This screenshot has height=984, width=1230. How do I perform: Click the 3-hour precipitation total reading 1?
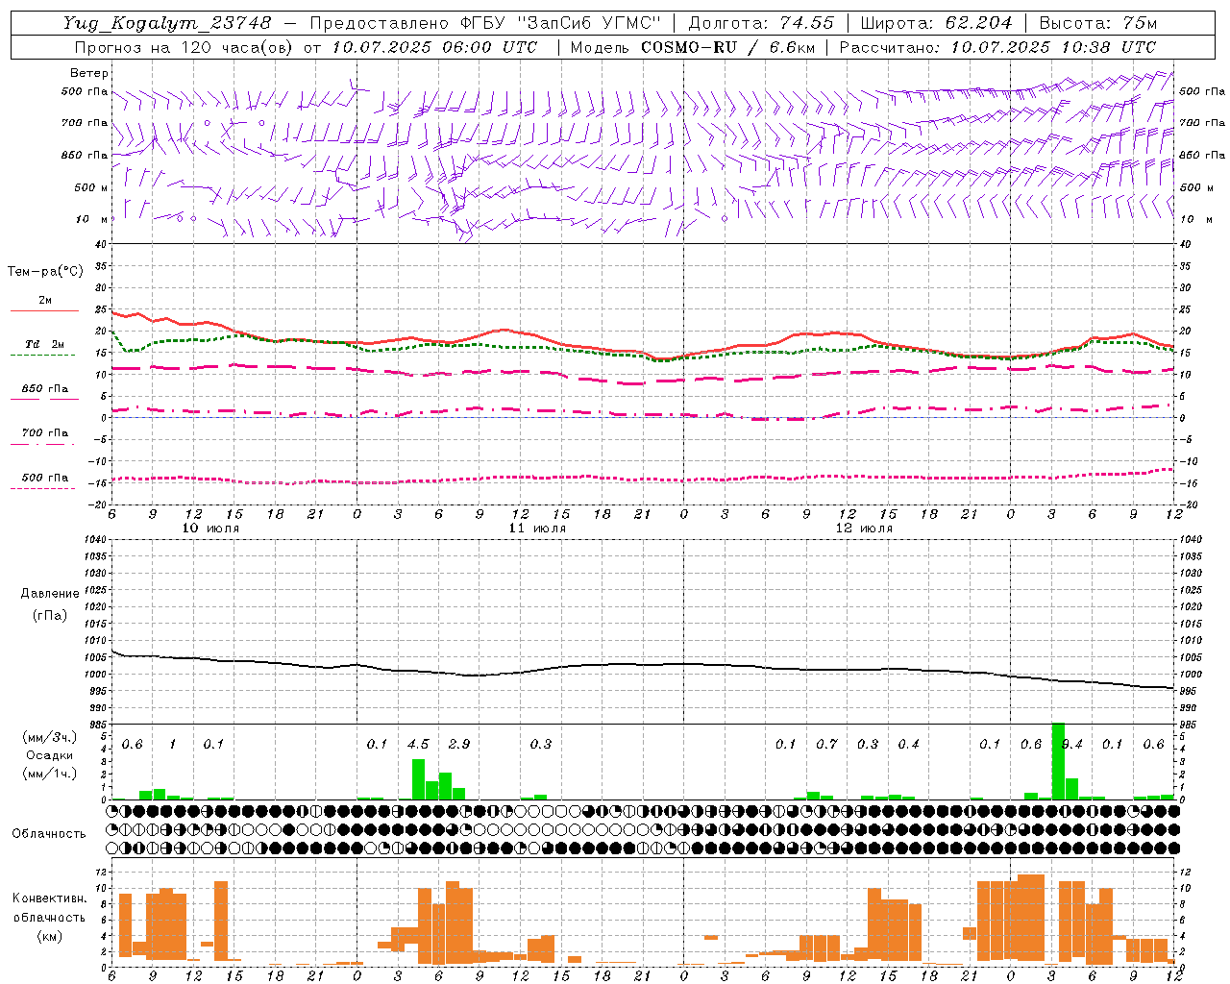click(173, 745)
